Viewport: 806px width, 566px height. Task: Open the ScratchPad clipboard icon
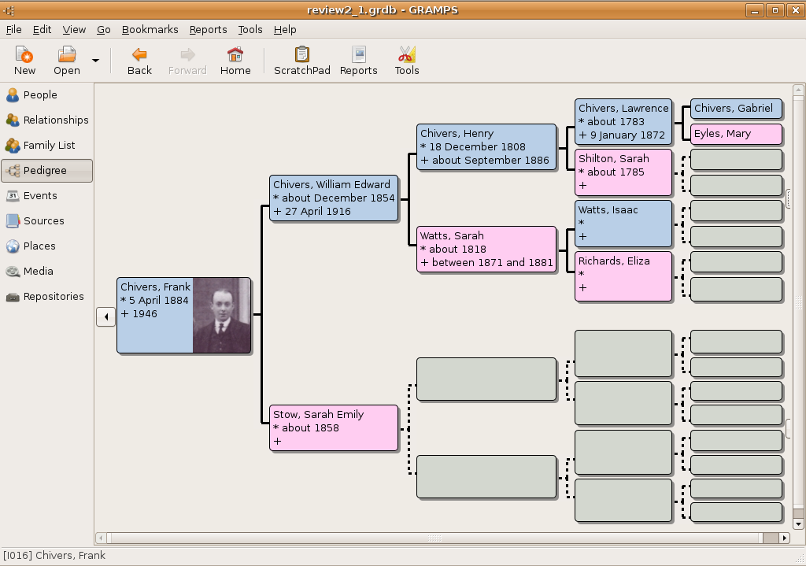pyautogui.click(x=301, y=55)
